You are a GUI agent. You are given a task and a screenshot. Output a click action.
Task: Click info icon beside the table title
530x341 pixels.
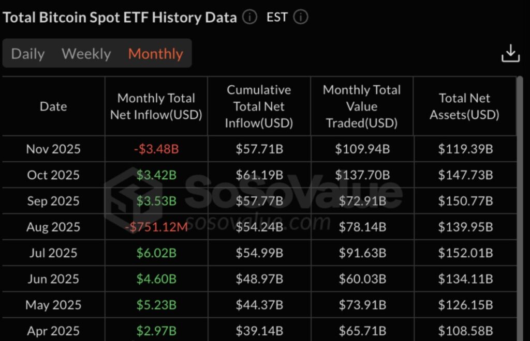[249, 18]
